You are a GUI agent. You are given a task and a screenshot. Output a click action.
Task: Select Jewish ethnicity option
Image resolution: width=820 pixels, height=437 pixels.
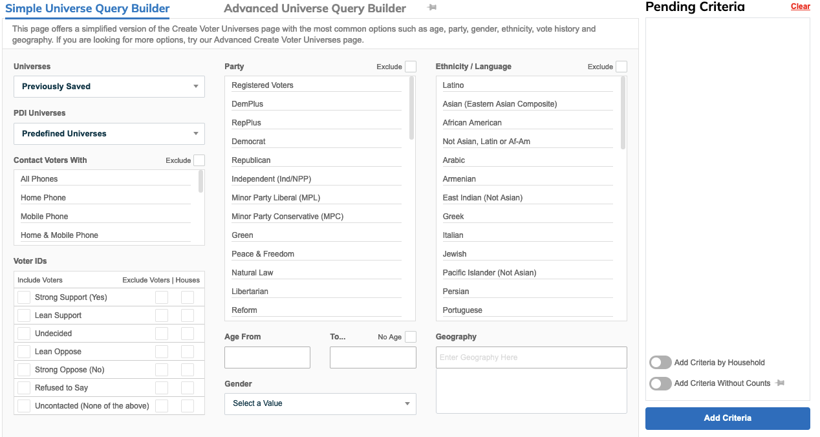pos(528,254)
